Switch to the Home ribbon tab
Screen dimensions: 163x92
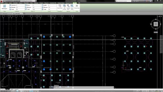tap(6, 3)
